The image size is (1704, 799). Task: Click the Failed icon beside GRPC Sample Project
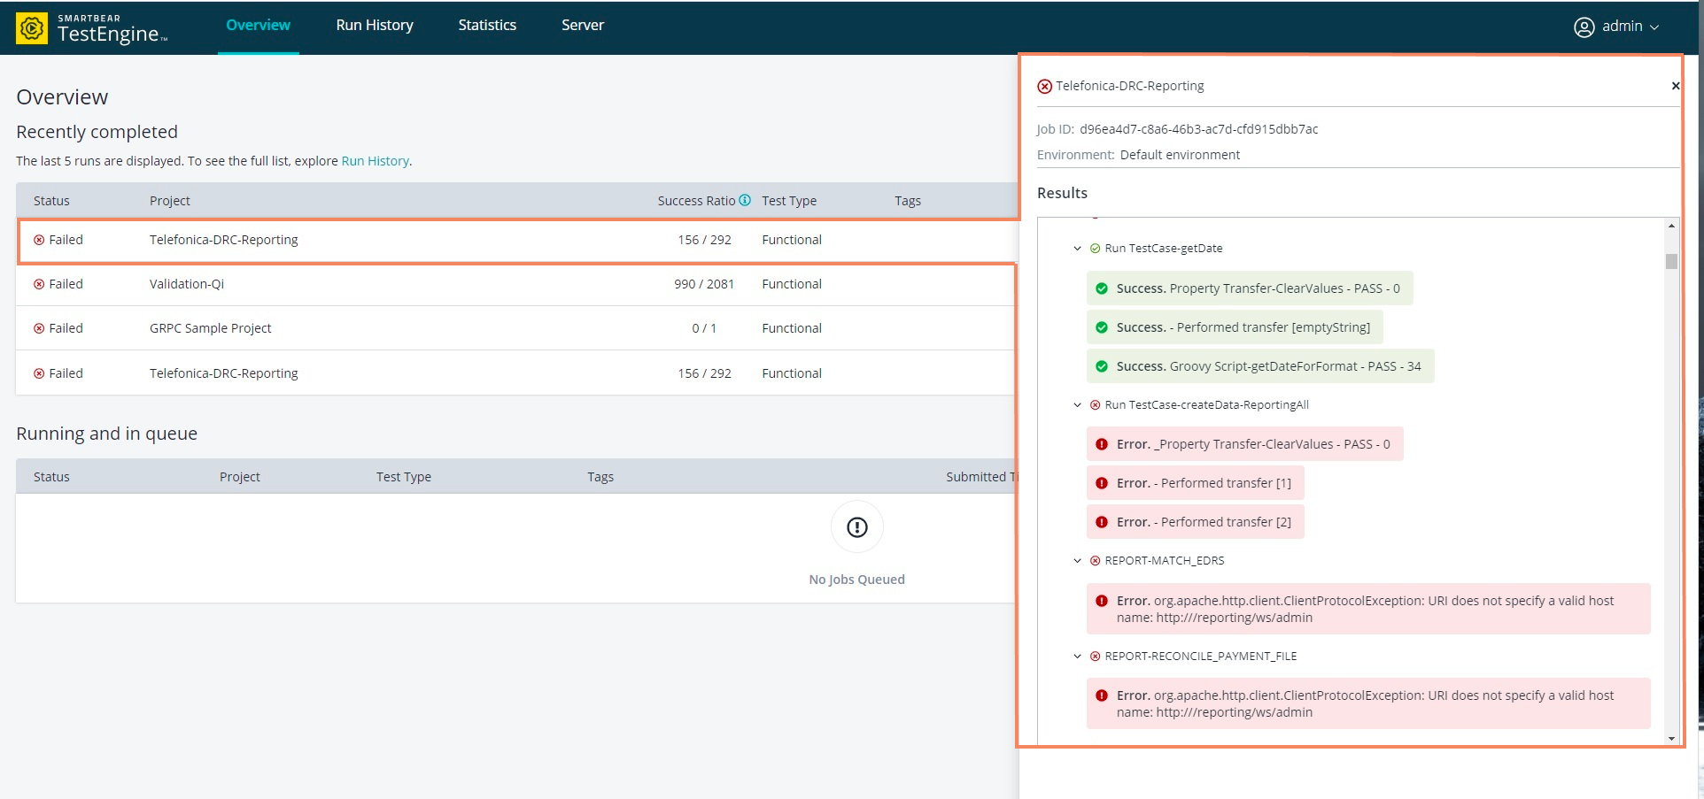[x=38, y=327]
